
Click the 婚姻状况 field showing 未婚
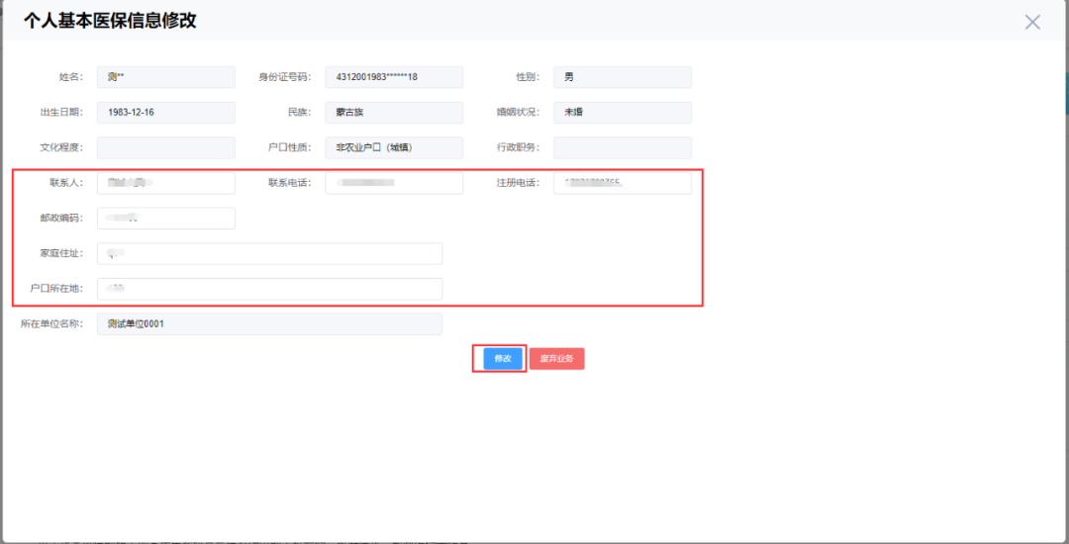tap(622, 113)
